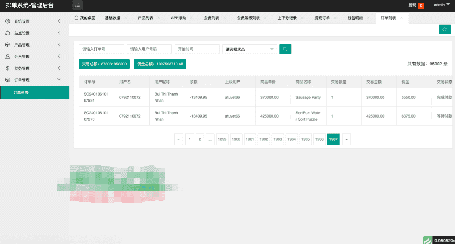Click the 提现 notification badge
Screen dimensions: 455x244
click(421, 5)
